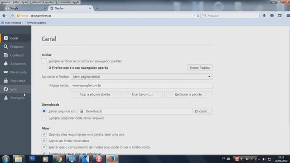290x163 pixels.
Task: Click the Pesquisar search box
Action: 231,16
